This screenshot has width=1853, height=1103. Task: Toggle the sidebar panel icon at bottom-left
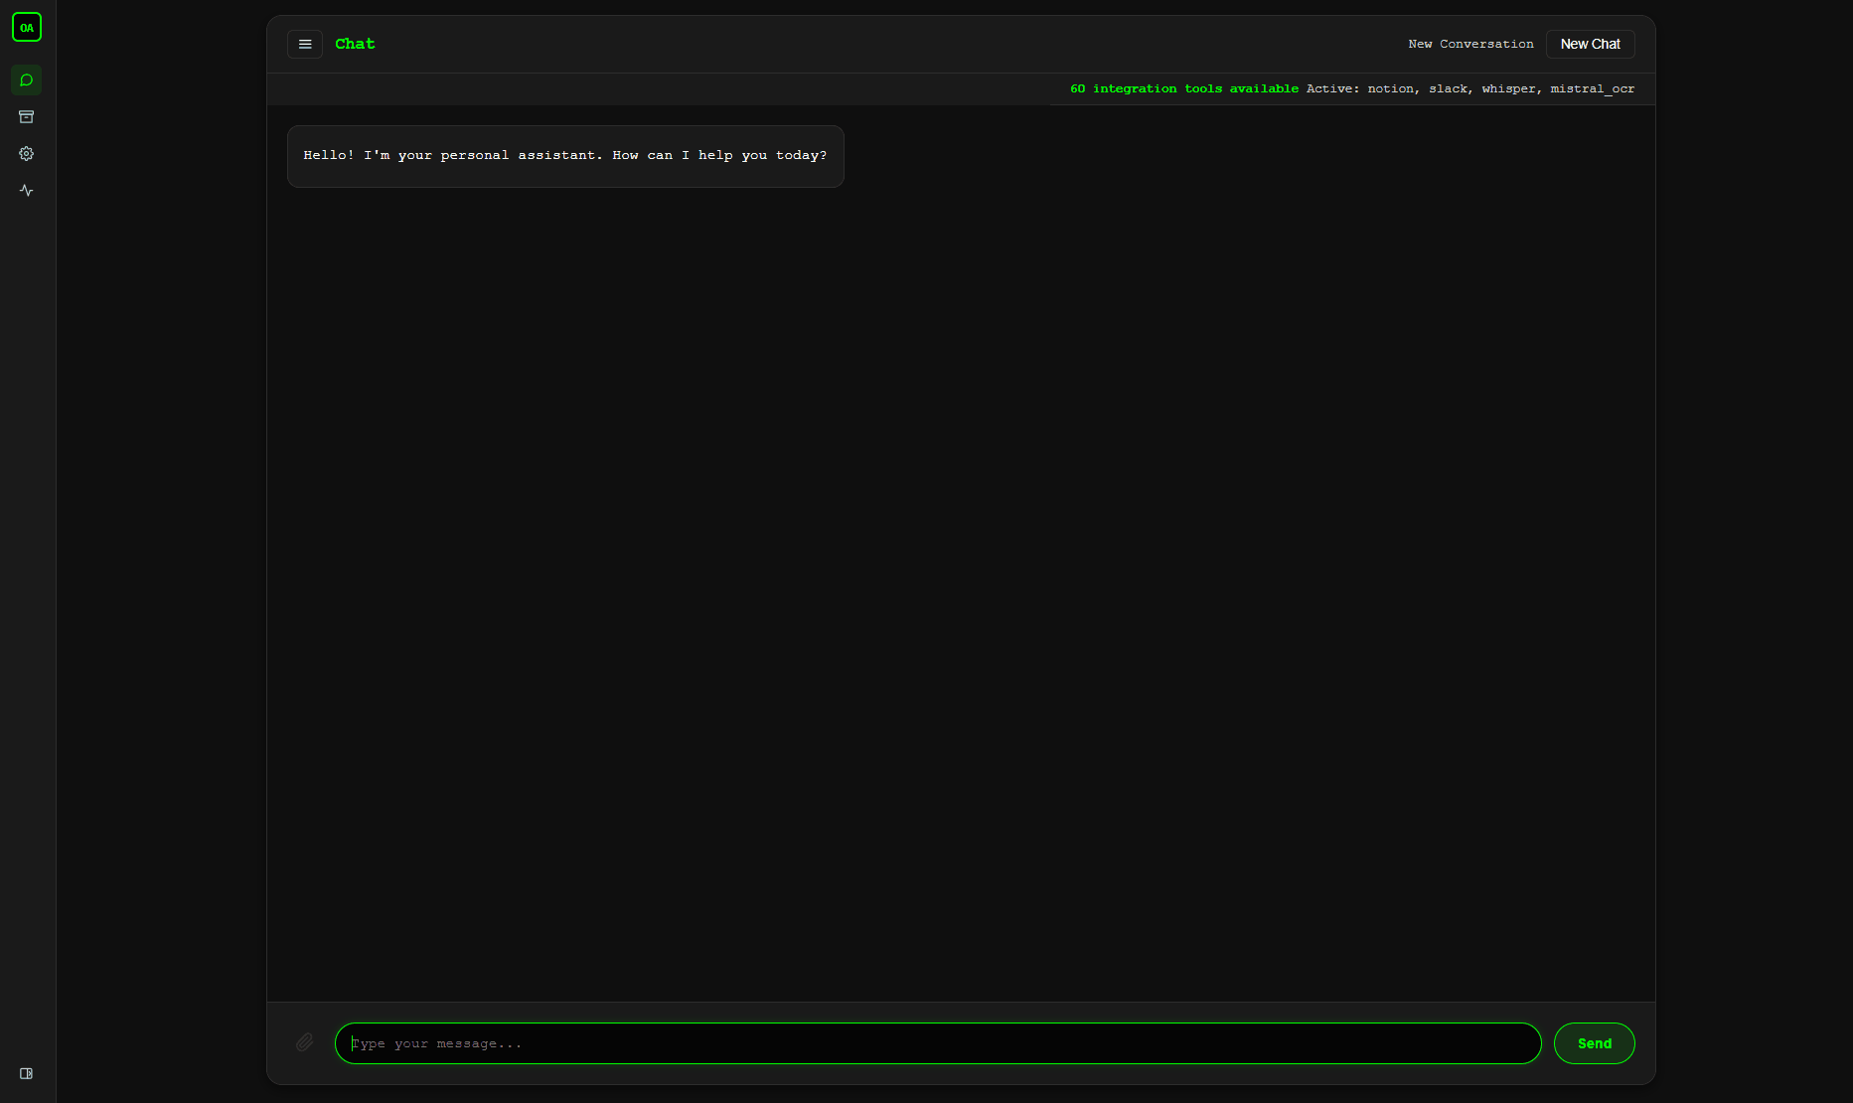point(27,1073)
